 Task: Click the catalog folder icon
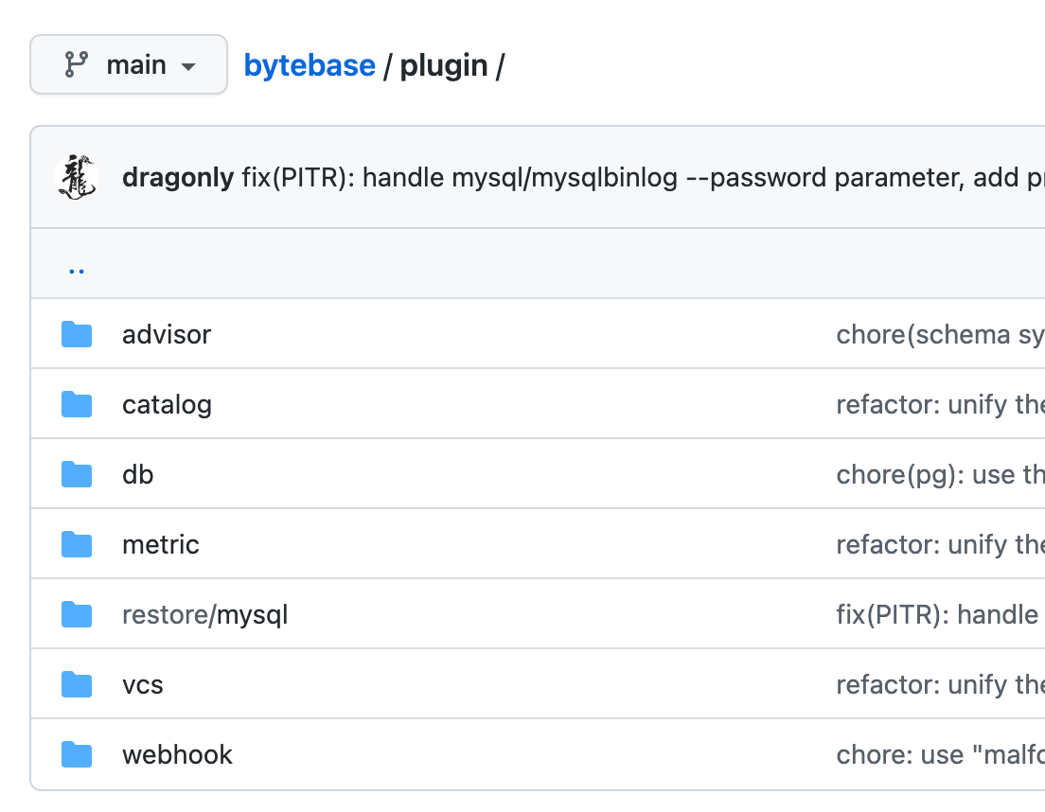click(x=77, y=404)
